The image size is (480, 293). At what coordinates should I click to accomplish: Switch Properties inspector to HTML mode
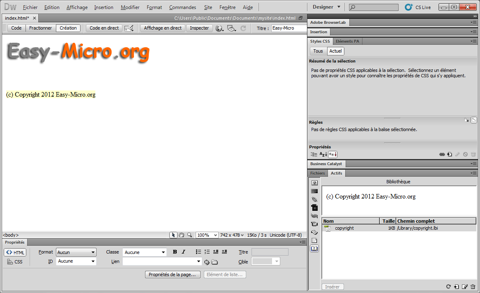pos(15,252)
